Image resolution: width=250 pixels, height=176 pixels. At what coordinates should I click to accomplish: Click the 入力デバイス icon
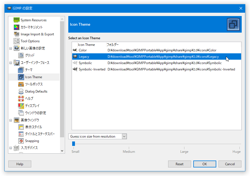(17, 148)
